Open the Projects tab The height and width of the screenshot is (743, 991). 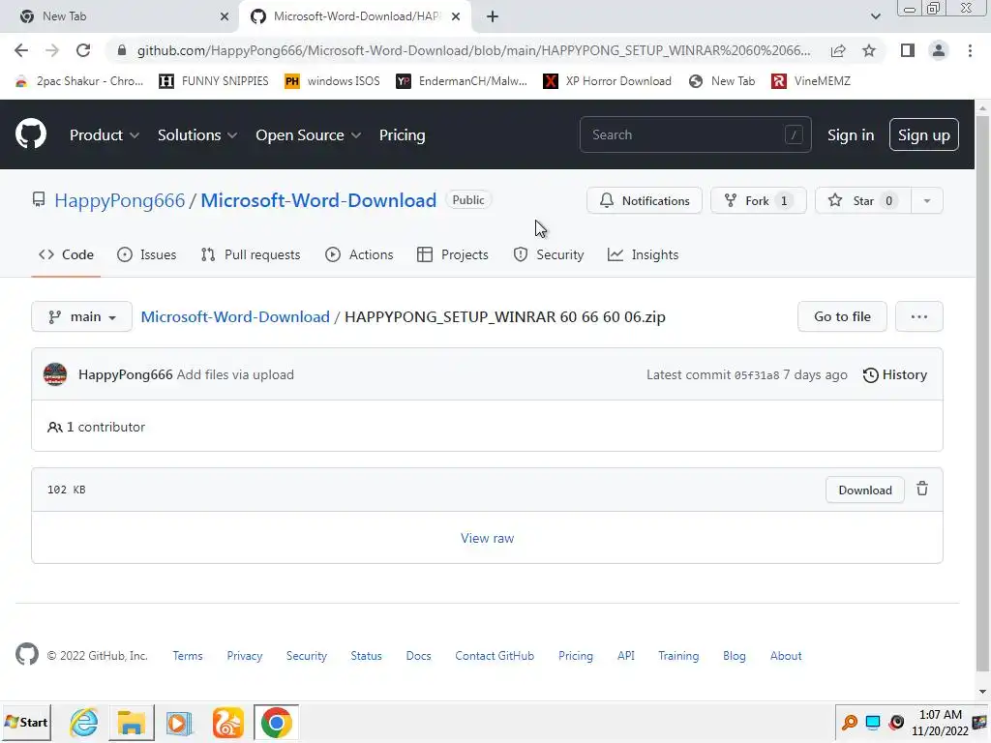453,254
